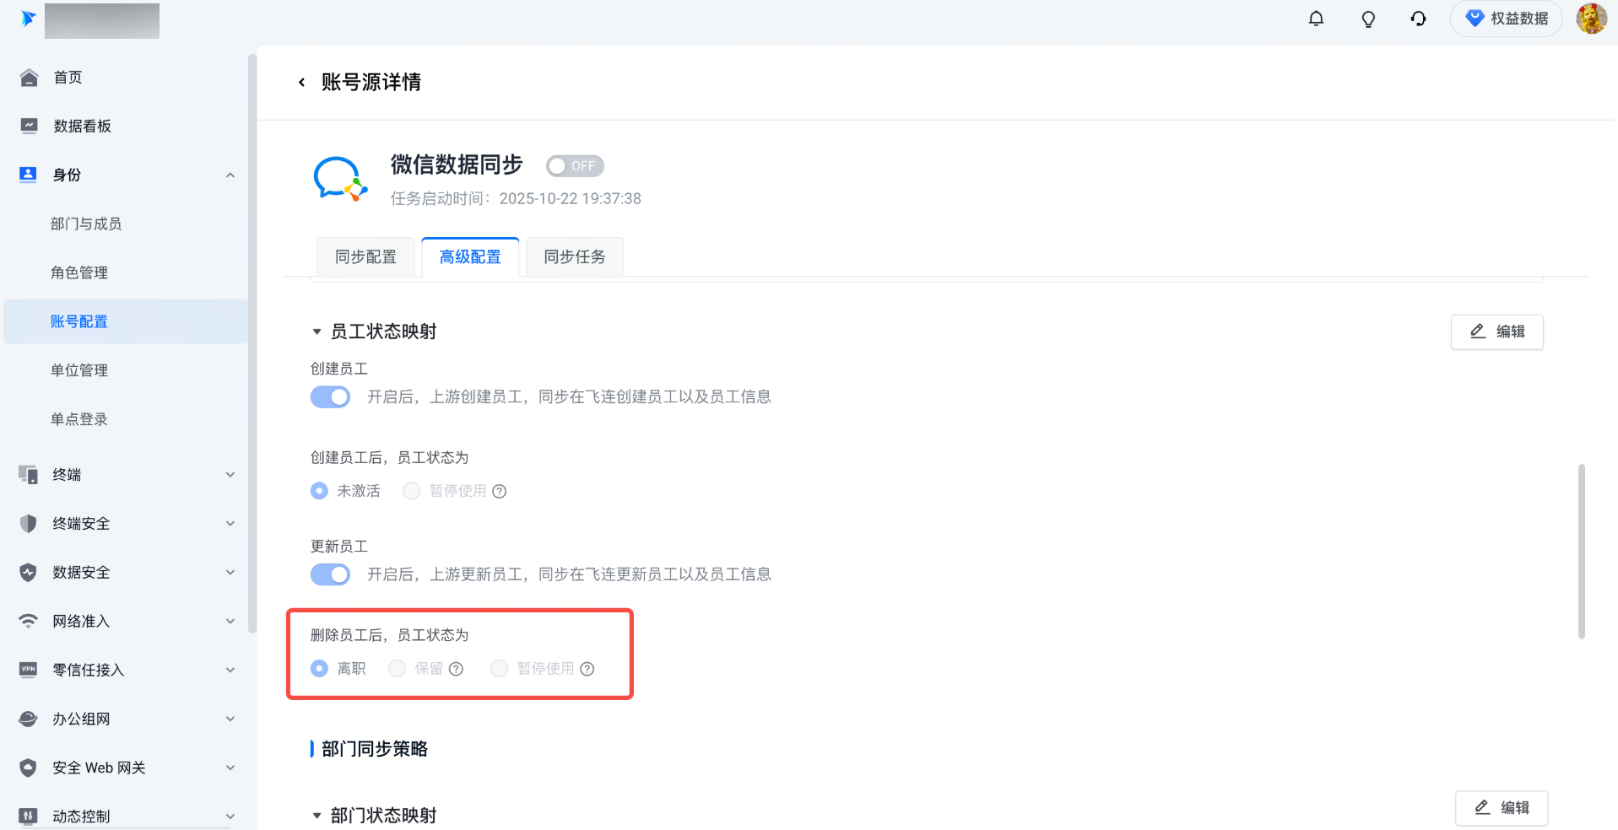1618x830 pixels.
Task: Click the 零信任接入 VPN icon
Action: (x=29, y=670)
